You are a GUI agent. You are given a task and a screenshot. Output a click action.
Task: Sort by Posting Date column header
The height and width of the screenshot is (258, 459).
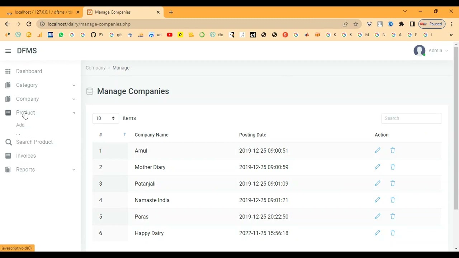click(252, 135)
